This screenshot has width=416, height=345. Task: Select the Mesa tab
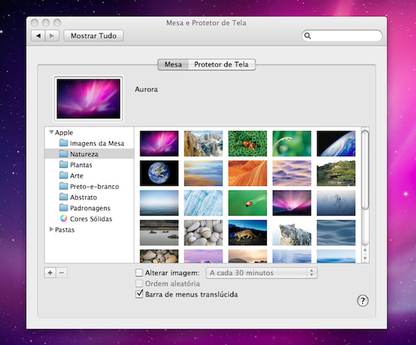[x=173, y=65]
